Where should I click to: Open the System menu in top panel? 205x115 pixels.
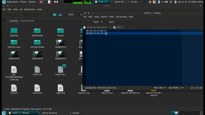tap(32, 2)
